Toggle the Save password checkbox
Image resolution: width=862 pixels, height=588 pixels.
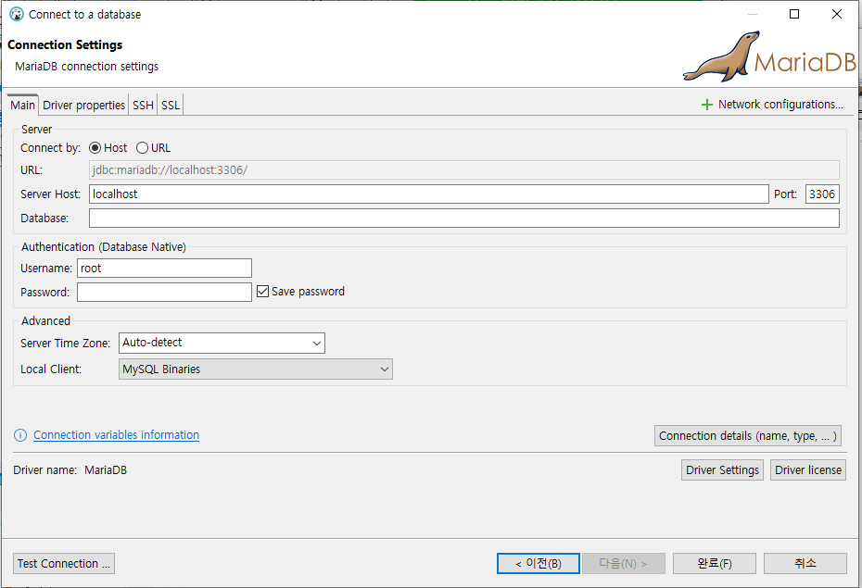coord(263,292)
